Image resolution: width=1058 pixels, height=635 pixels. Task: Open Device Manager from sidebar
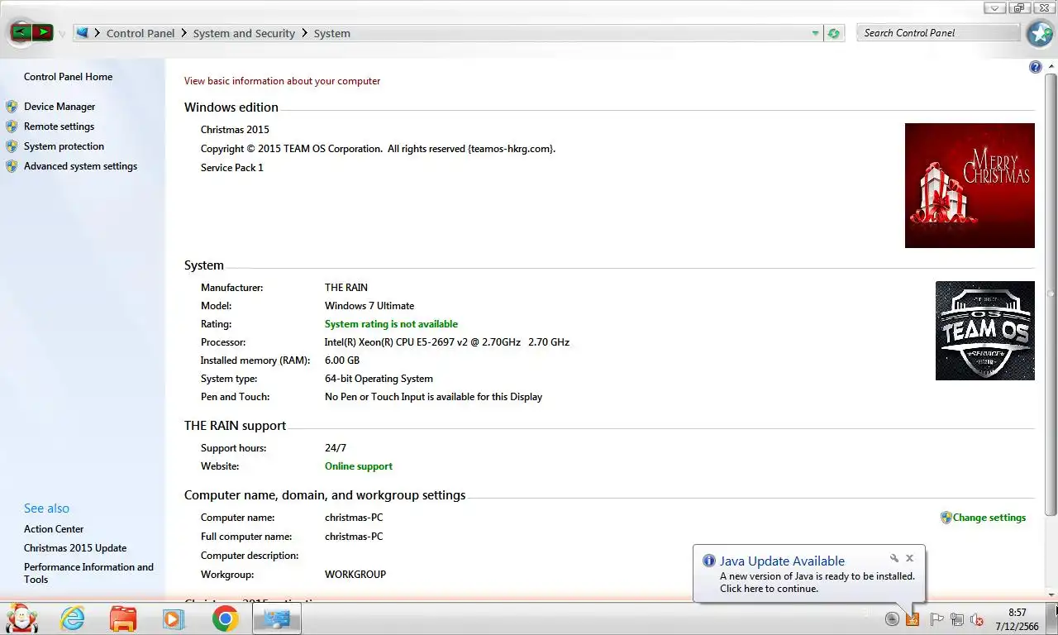[60, 107]
